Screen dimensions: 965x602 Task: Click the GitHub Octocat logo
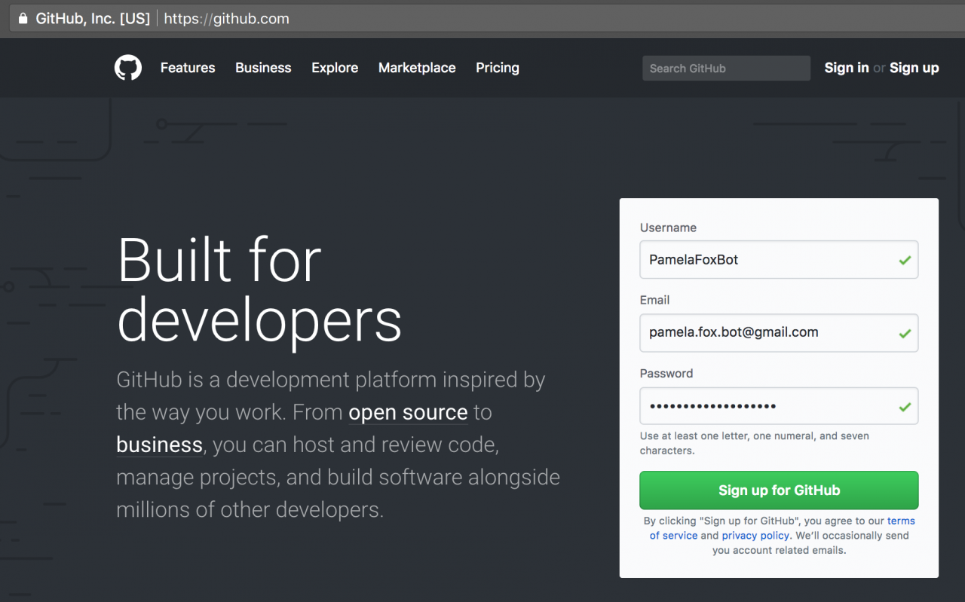(x=128, y=68)
